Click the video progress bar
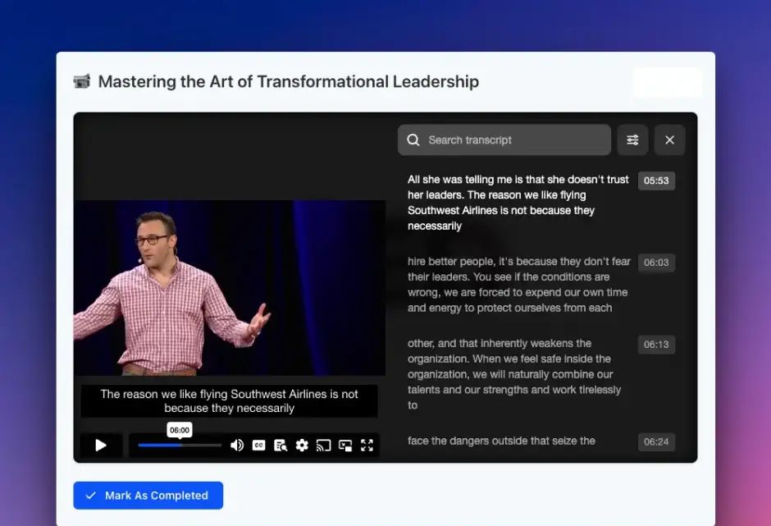Image resolution: width=771 pixels, height=526 pixels. click(x=180, y=446)
